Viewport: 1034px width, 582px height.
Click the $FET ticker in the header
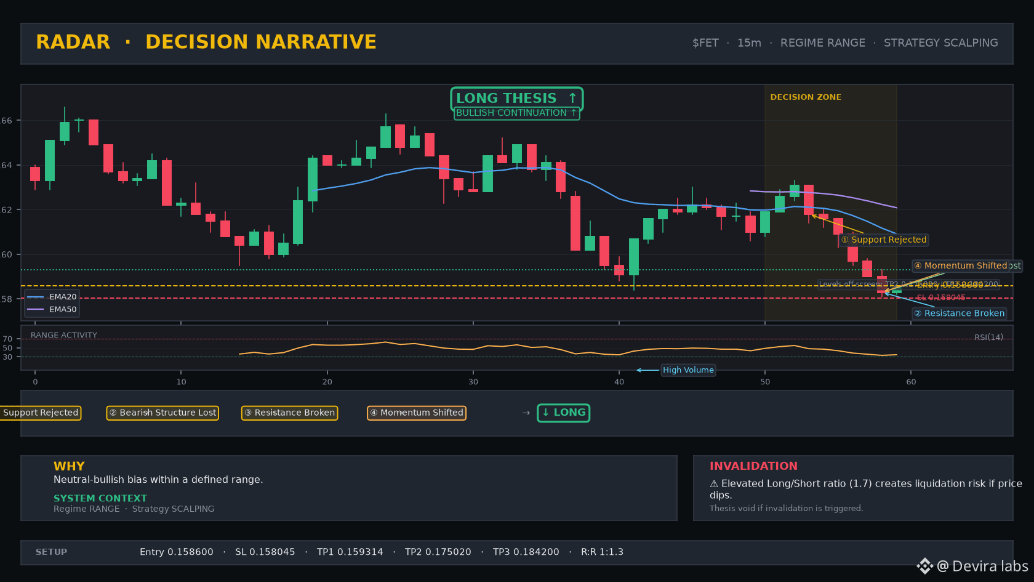705,43
